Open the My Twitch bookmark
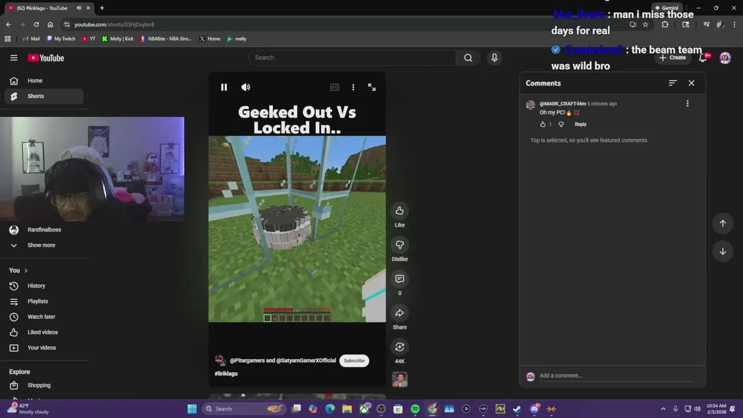Image resolution: width=743 pixels, height=418 pixels. [61, 39]
